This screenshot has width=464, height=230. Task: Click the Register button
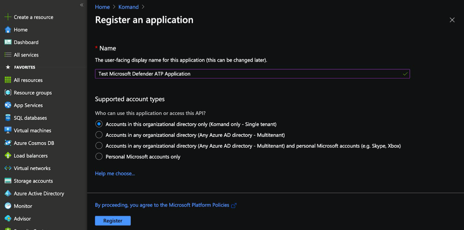[x=113, y=220]
